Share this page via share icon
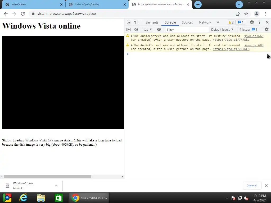 point(238,14)
